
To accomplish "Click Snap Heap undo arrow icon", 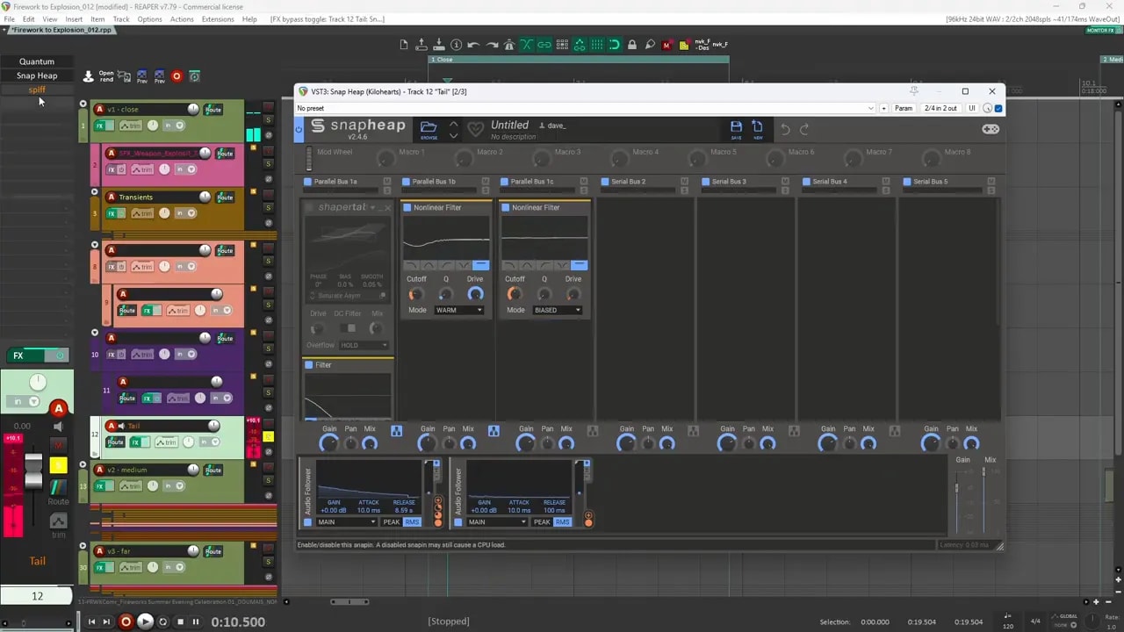I will [x=785, y=129].
